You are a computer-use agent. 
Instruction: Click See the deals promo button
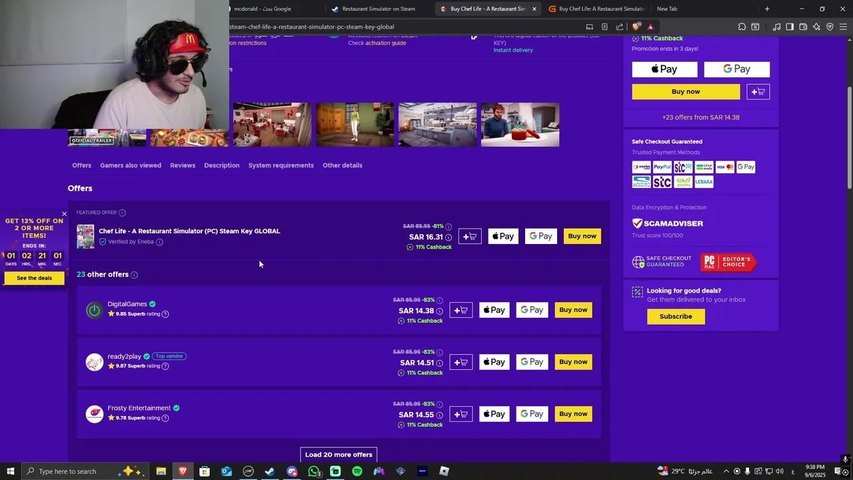tap(34, 278)
